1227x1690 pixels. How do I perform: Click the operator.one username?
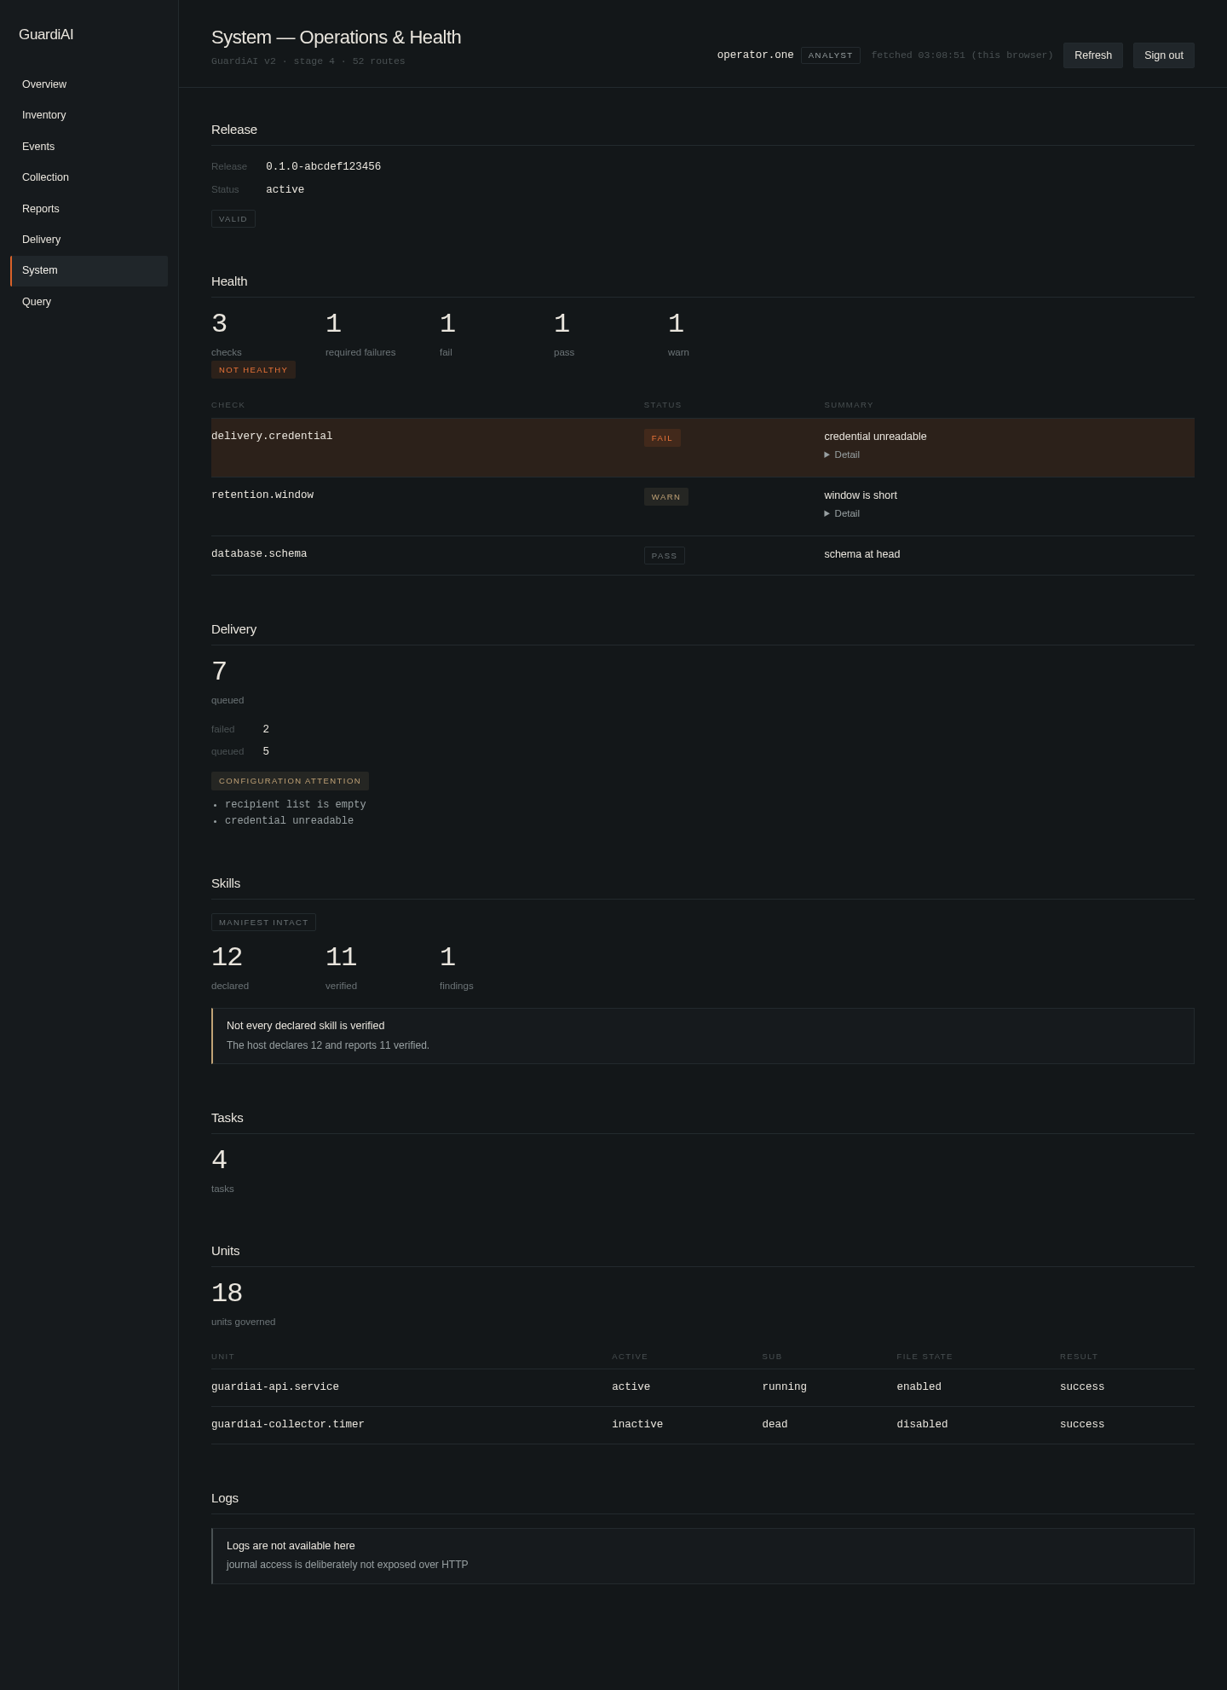tap(755, 55)
